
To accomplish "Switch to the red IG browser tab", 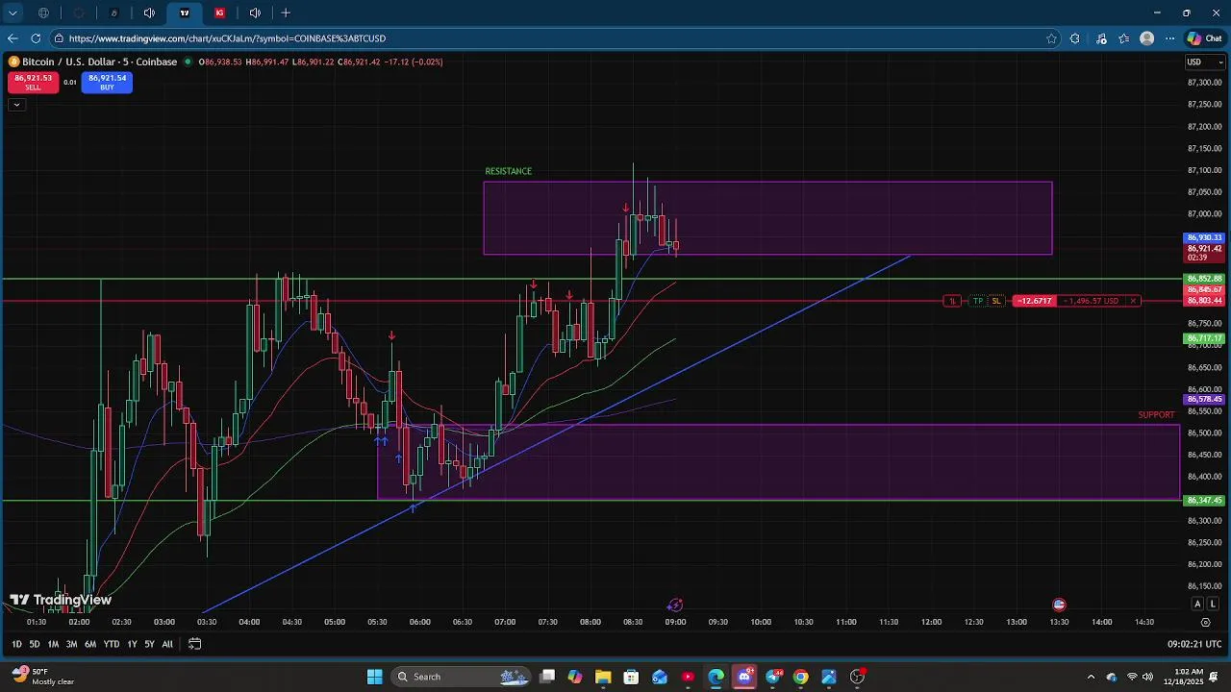I will click(219, 12).
